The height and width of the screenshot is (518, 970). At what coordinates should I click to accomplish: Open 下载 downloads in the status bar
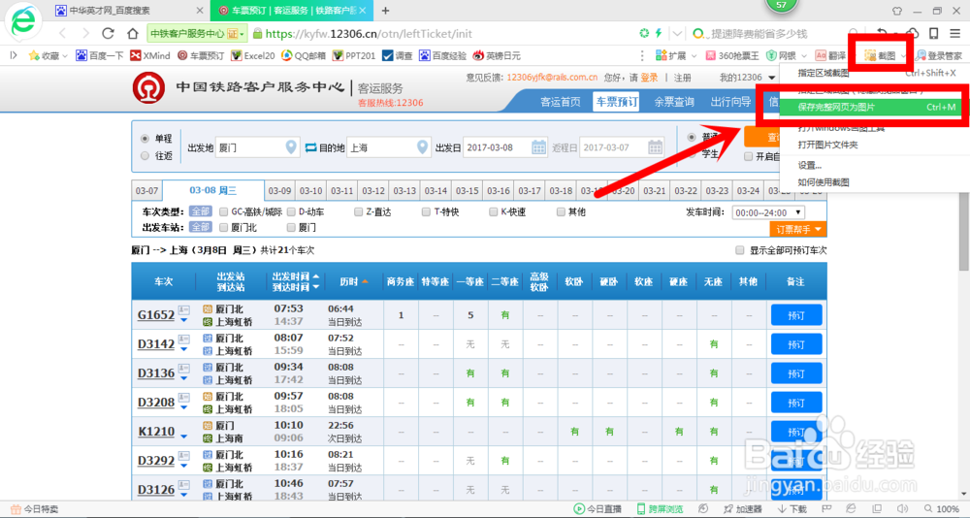pos(792,508)
